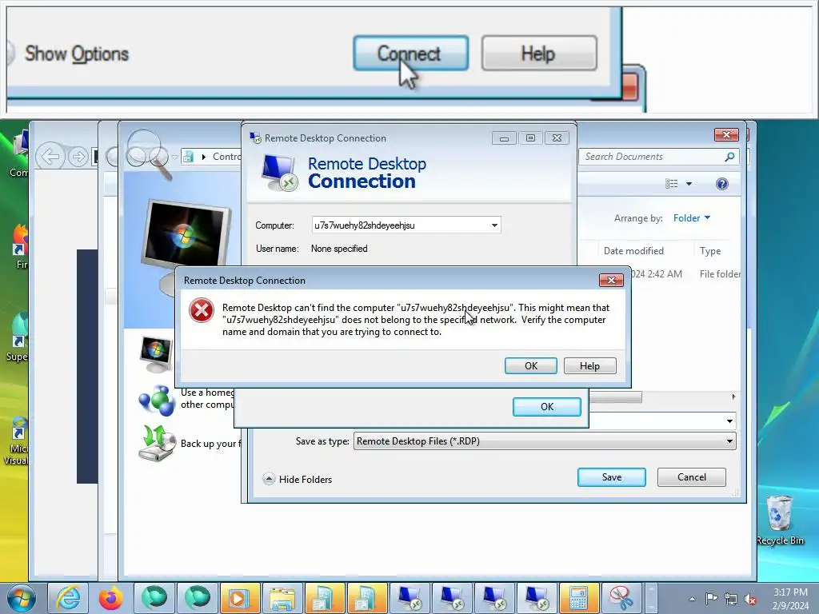Image resolution: width=819 pixels, height=614 pixels.
Task: Open the Windows Start menu orb
Action: point(21,598)
